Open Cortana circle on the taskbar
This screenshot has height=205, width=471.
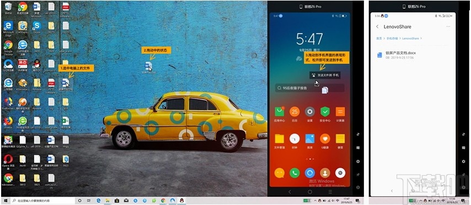pos(80,201)
